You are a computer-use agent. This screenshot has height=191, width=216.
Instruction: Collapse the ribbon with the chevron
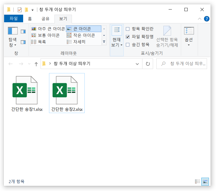pyautogui.click(x=200, y=19)
